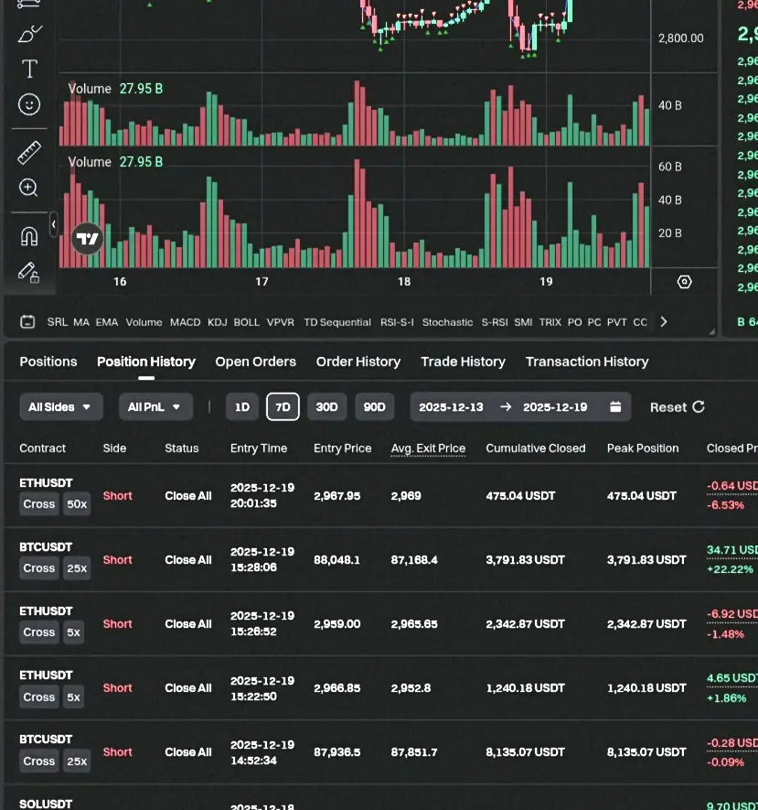Screen dimensions: 758x810
Task: Click the Peak Position column header
Action: point(643,448)
